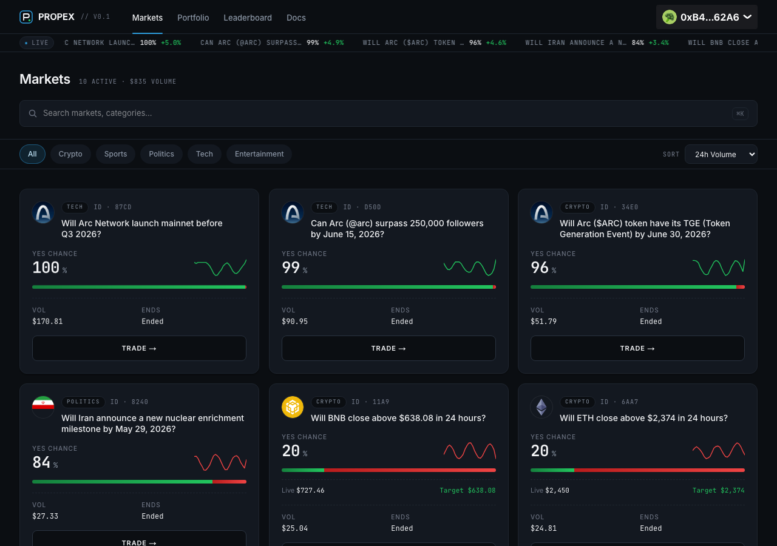Image resolution: width=777 pixels, height=546 pixels.
Task: Click the Iran ticker item showing 84%
Action: tap(597, 43)
